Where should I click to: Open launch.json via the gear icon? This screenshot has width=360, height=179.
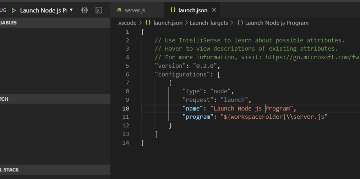pos(84,10)
